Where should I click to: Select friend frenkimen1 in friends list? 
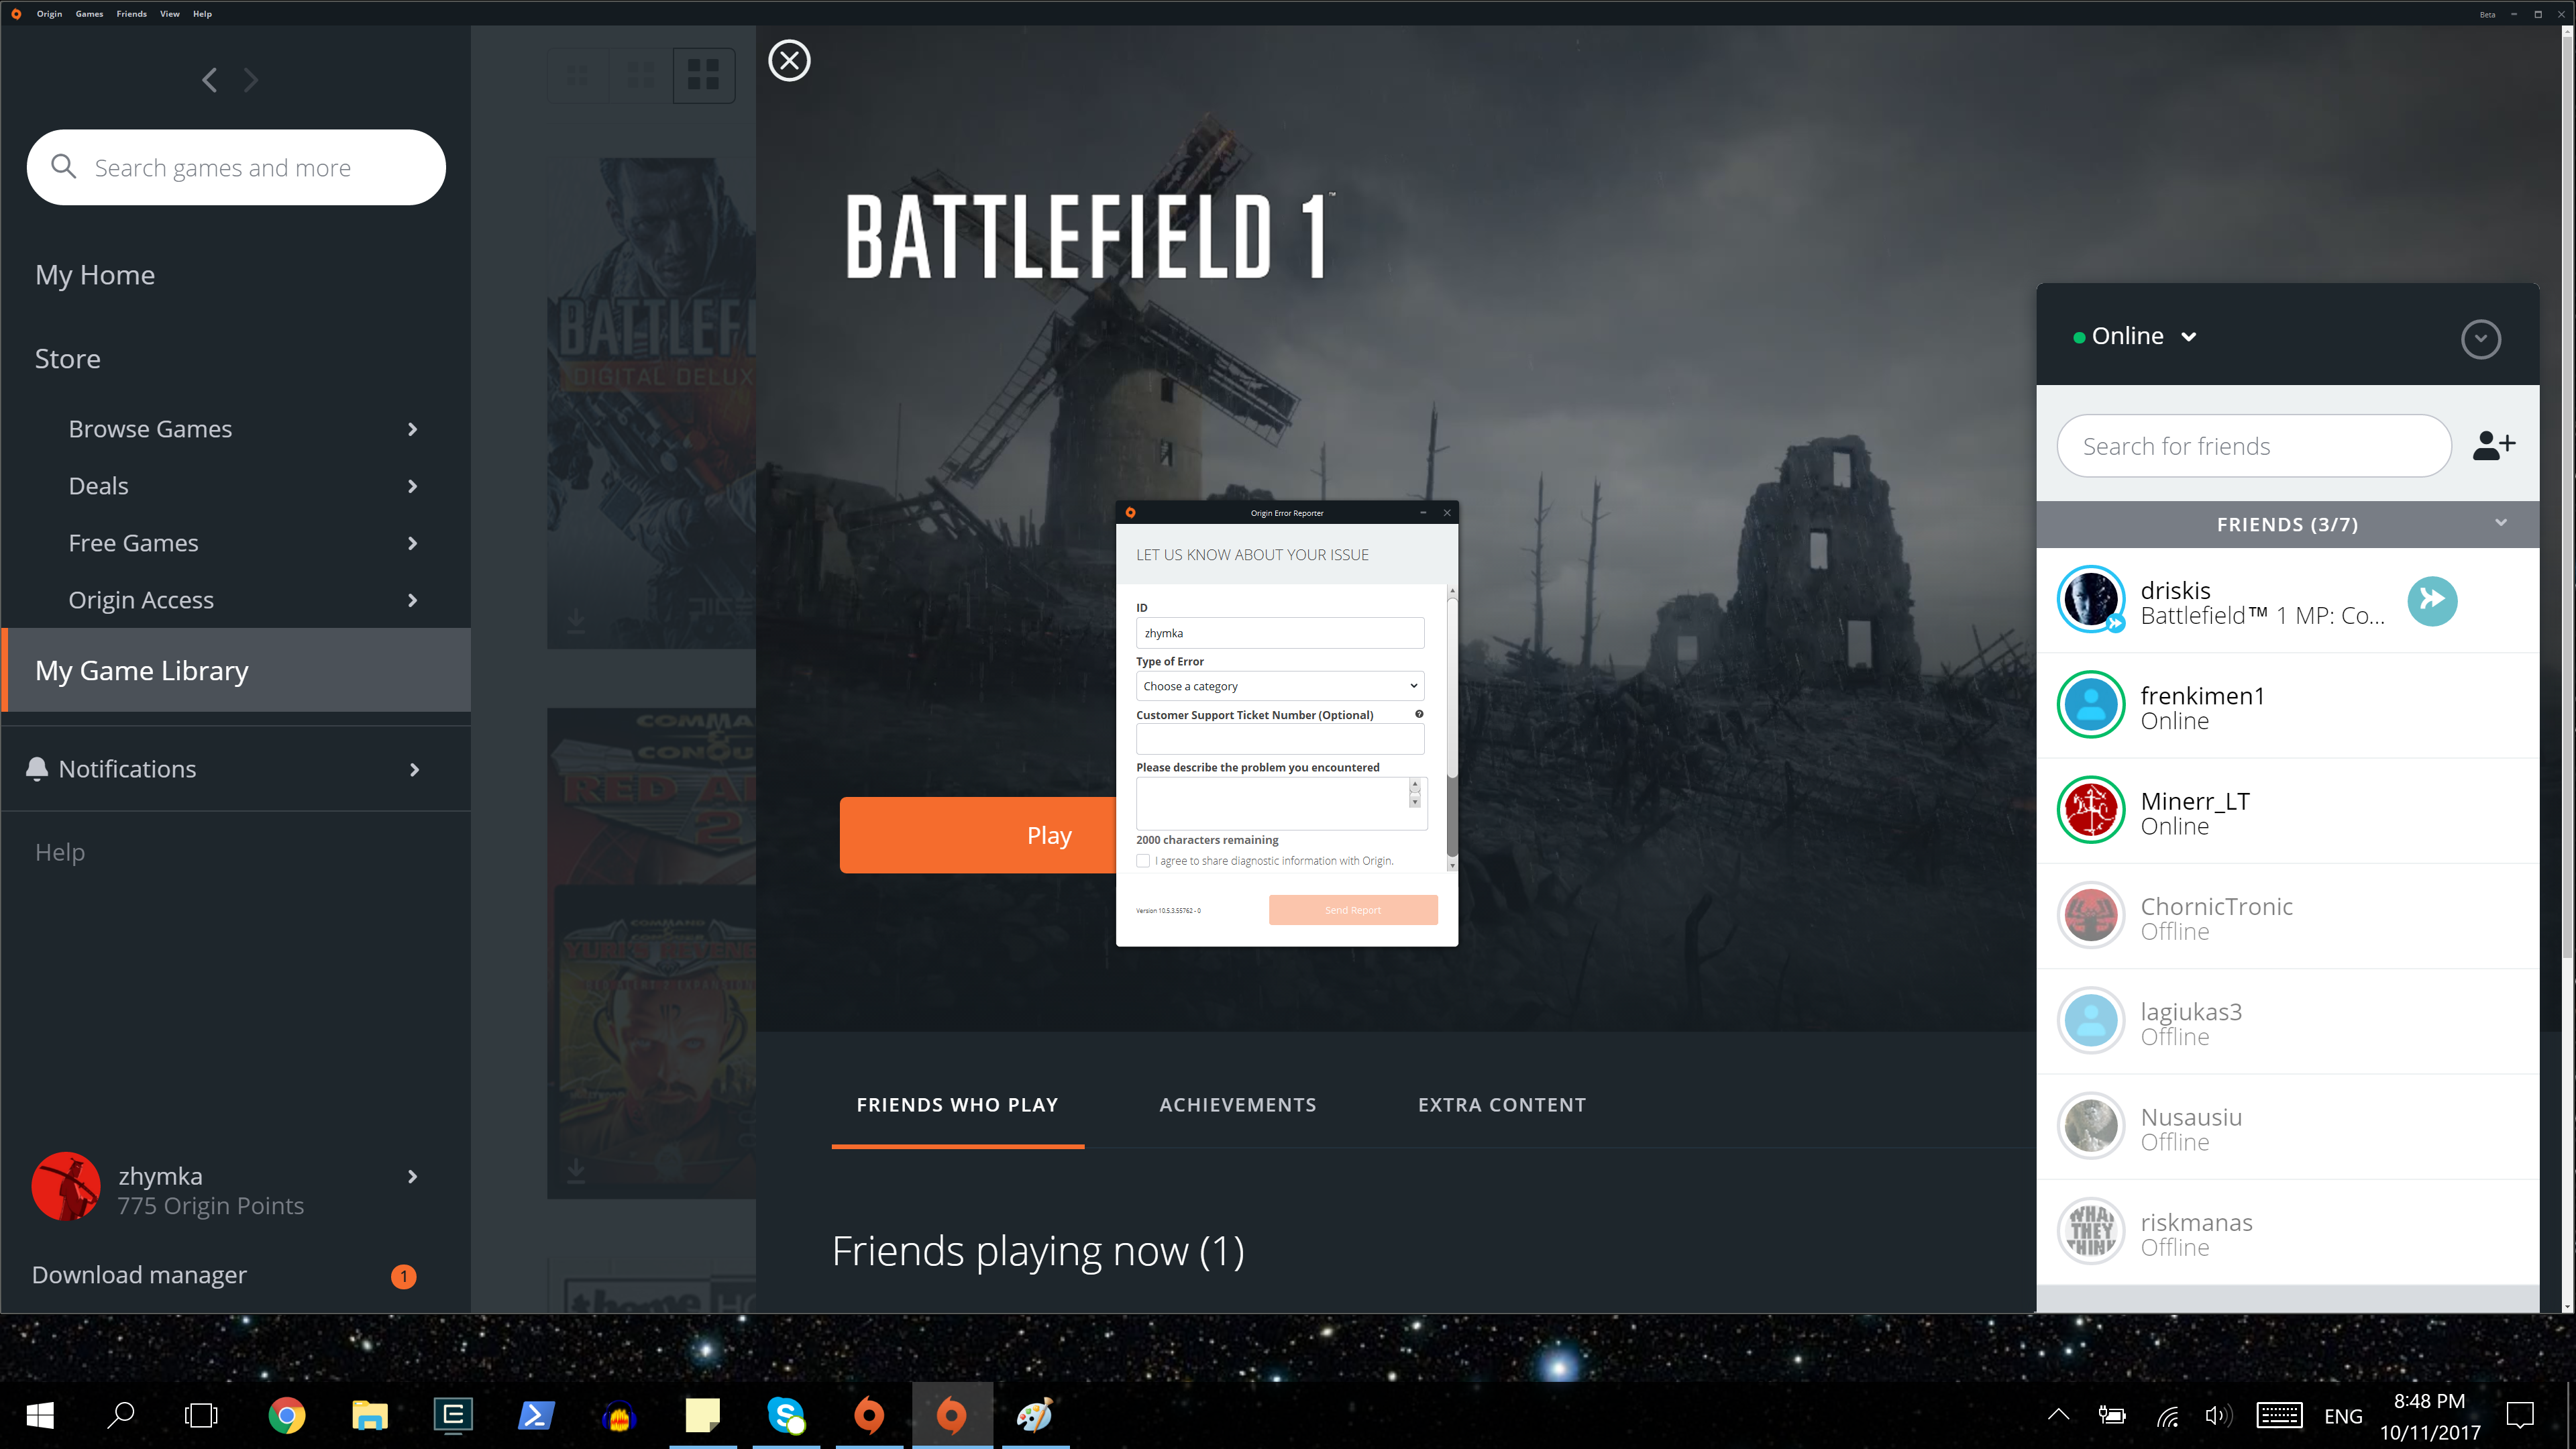click(x=2287, y=705)
